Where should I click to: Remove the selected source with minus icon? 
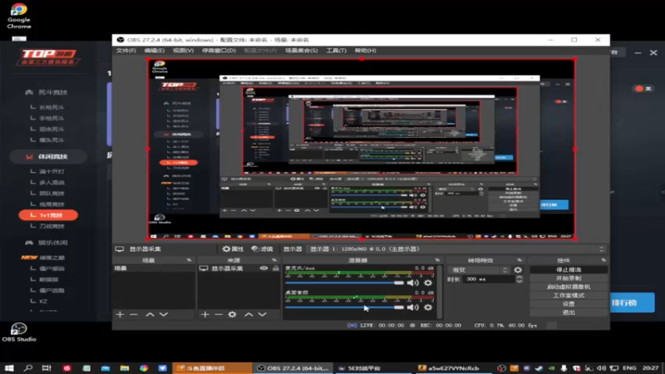coord(219,314)
